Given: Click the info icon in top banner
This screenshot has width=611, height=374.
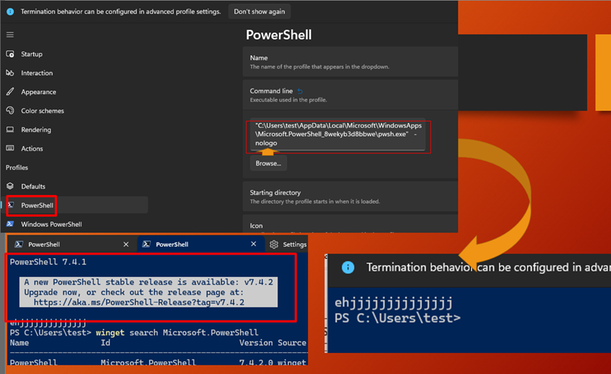Looking at the screenshot, I should click(x=10, y=12).
